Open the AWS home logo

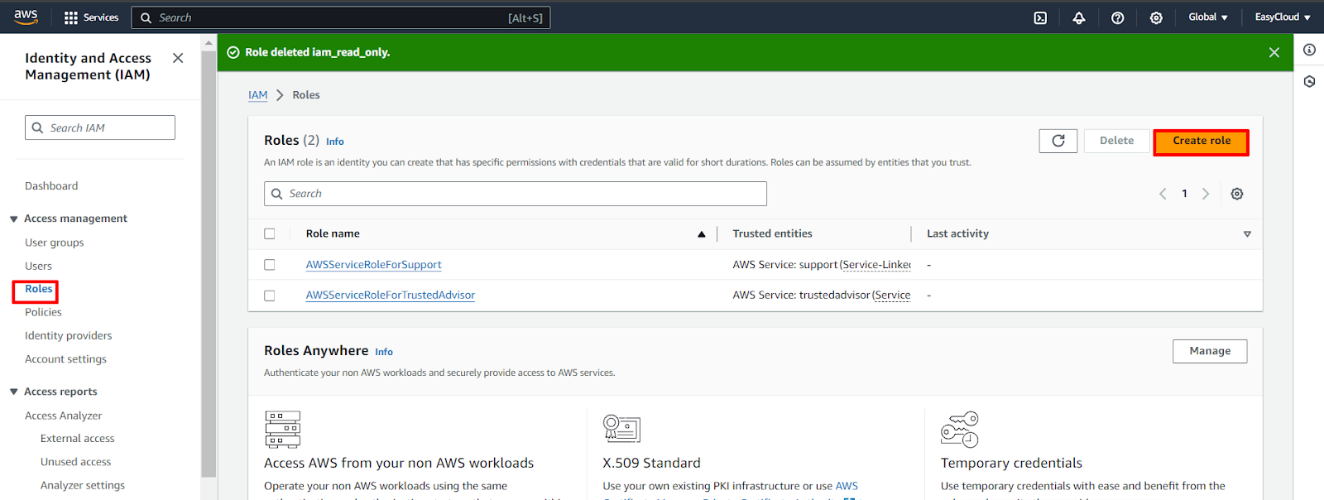[26, 17]
